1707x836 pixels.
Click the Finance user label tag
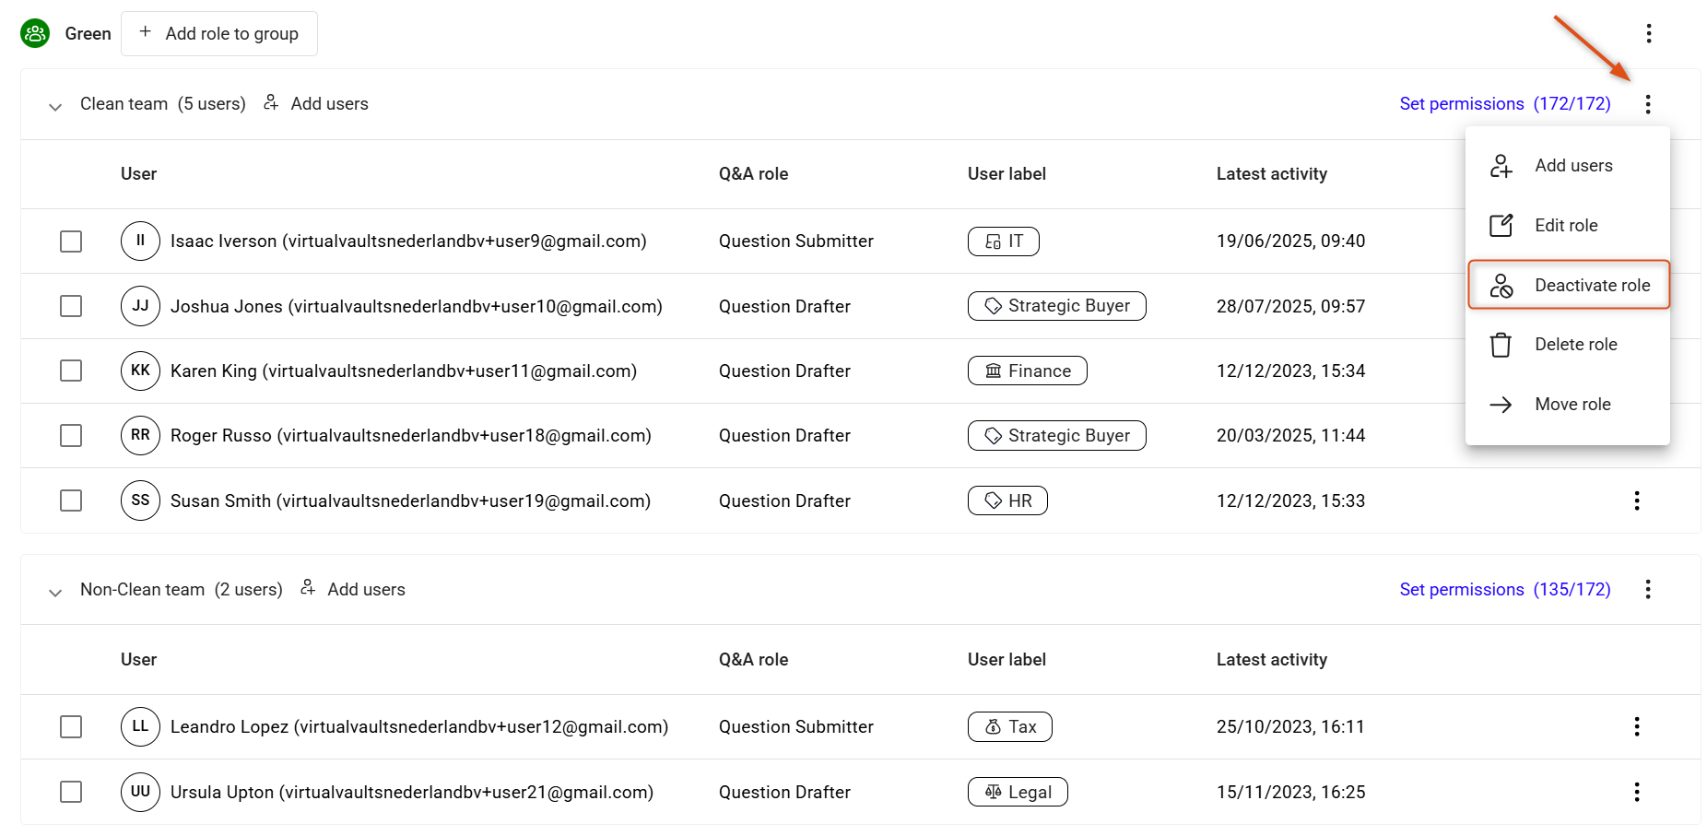1027,371
